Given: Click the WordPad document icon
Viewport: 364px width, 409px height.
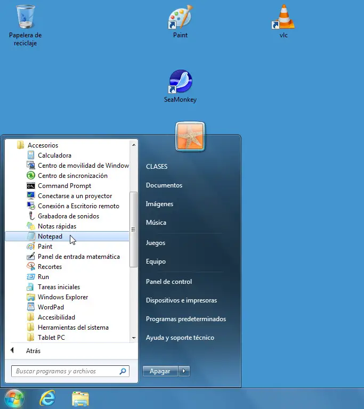Looking at the screenshot, I should coord(31,307).
